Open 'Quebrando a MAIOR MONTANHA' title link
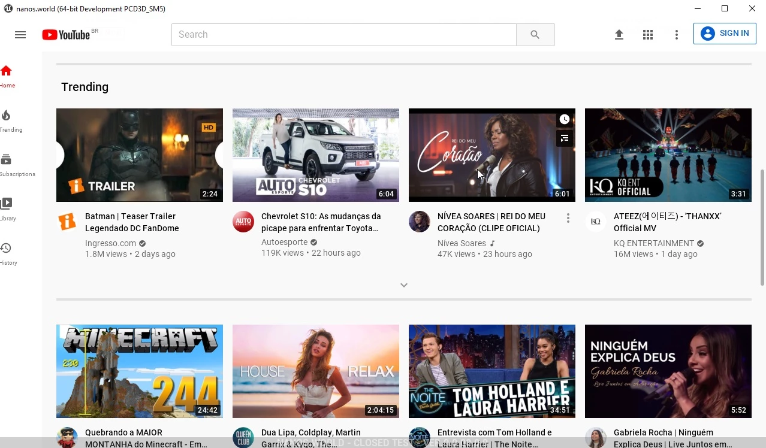 tap(146, 438)
